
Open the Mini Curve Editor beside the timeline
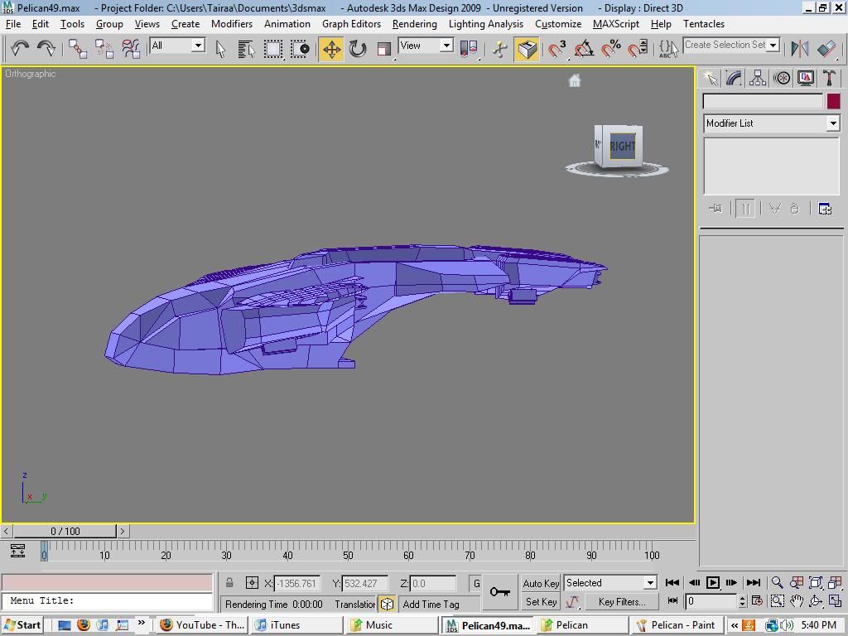coord(18,551)
